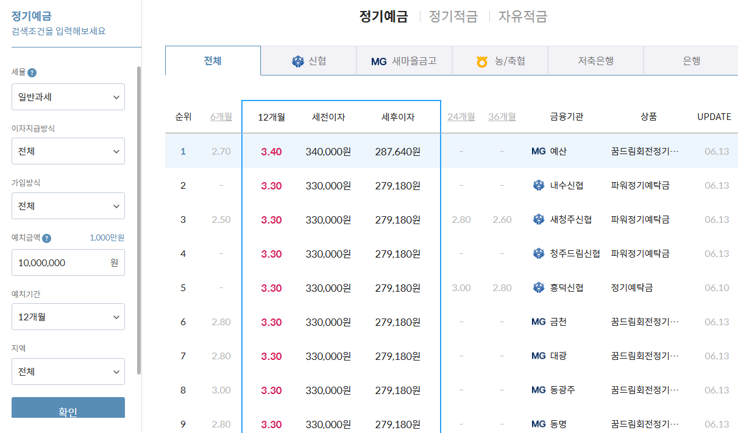Switch to the 신협 tab
738x433 pixels.
click(x=308, y=61)
